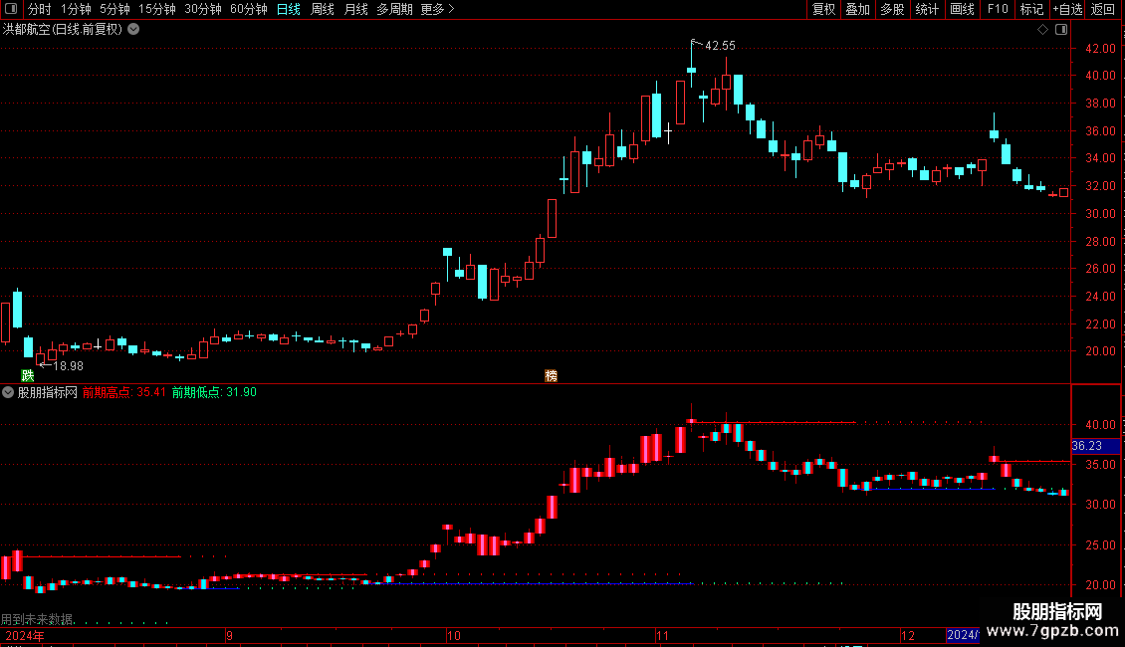Viewport: 1125px width, 647px height.
Task: Switch to 月线 monthly chart
Action: tap(355, 9)
